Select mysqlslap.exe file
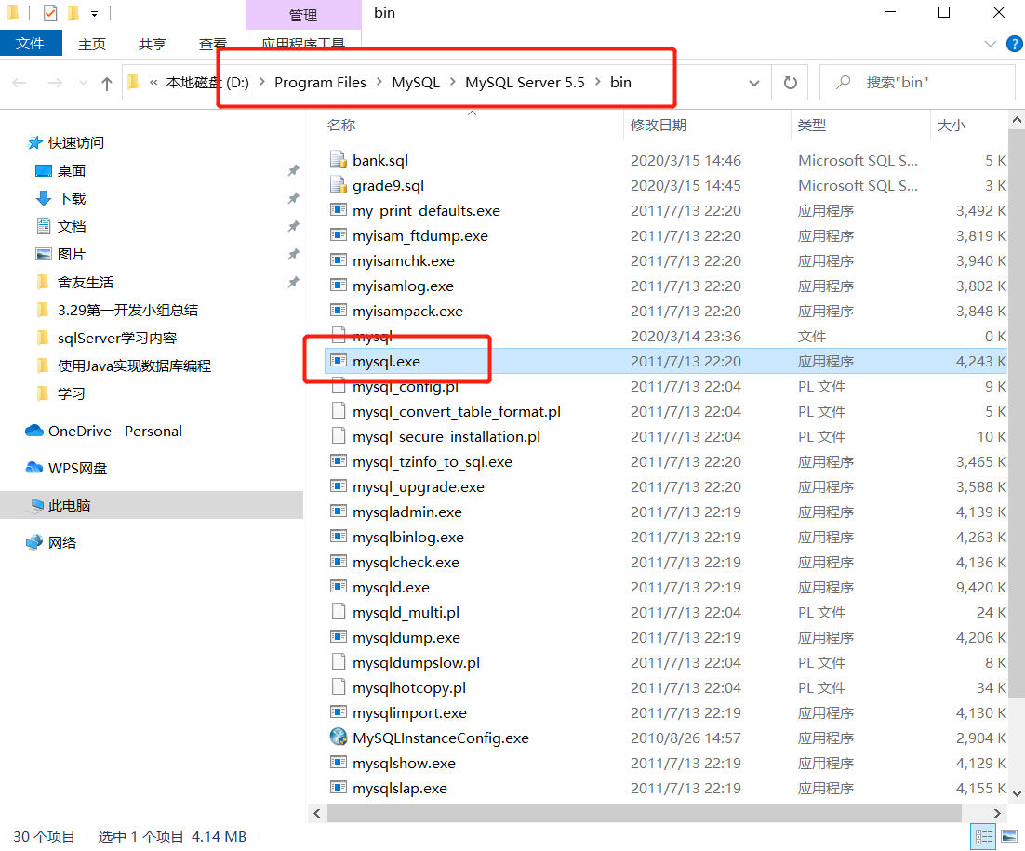This screenshot has width=1025, height=851. coord(400,789)
